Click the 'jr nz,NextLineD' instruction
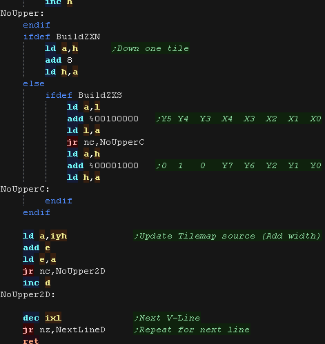Image resolution: width=325 pixels, height=344 pixels. click(x=64, y=330)
